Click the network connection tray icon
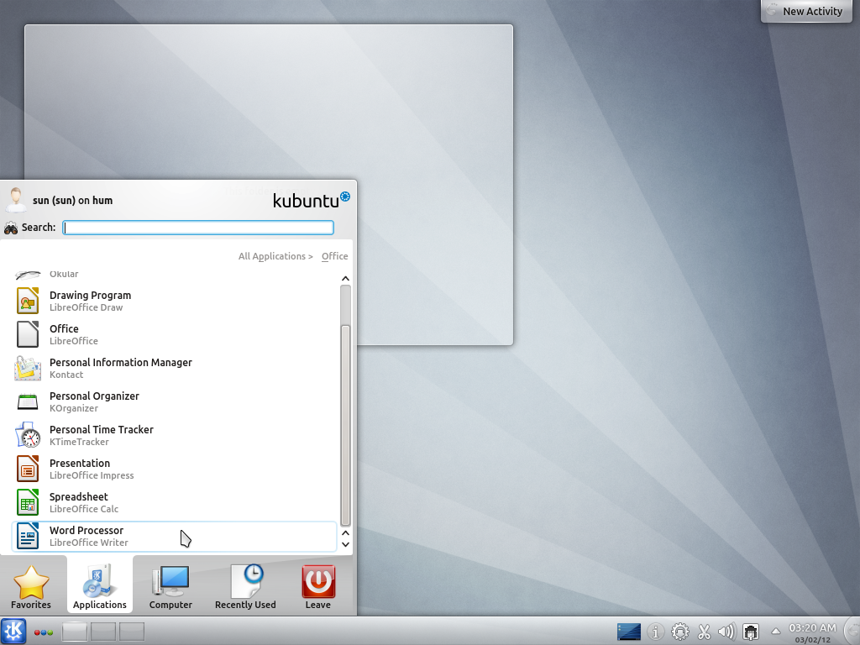 click(x=751, y=632)
